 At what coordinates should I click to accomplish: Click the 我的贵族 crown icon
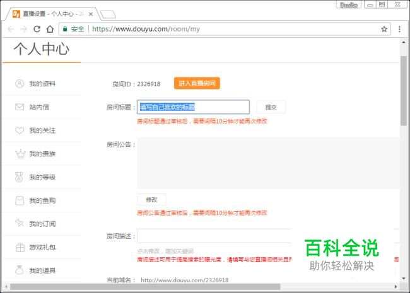point(20,154)
